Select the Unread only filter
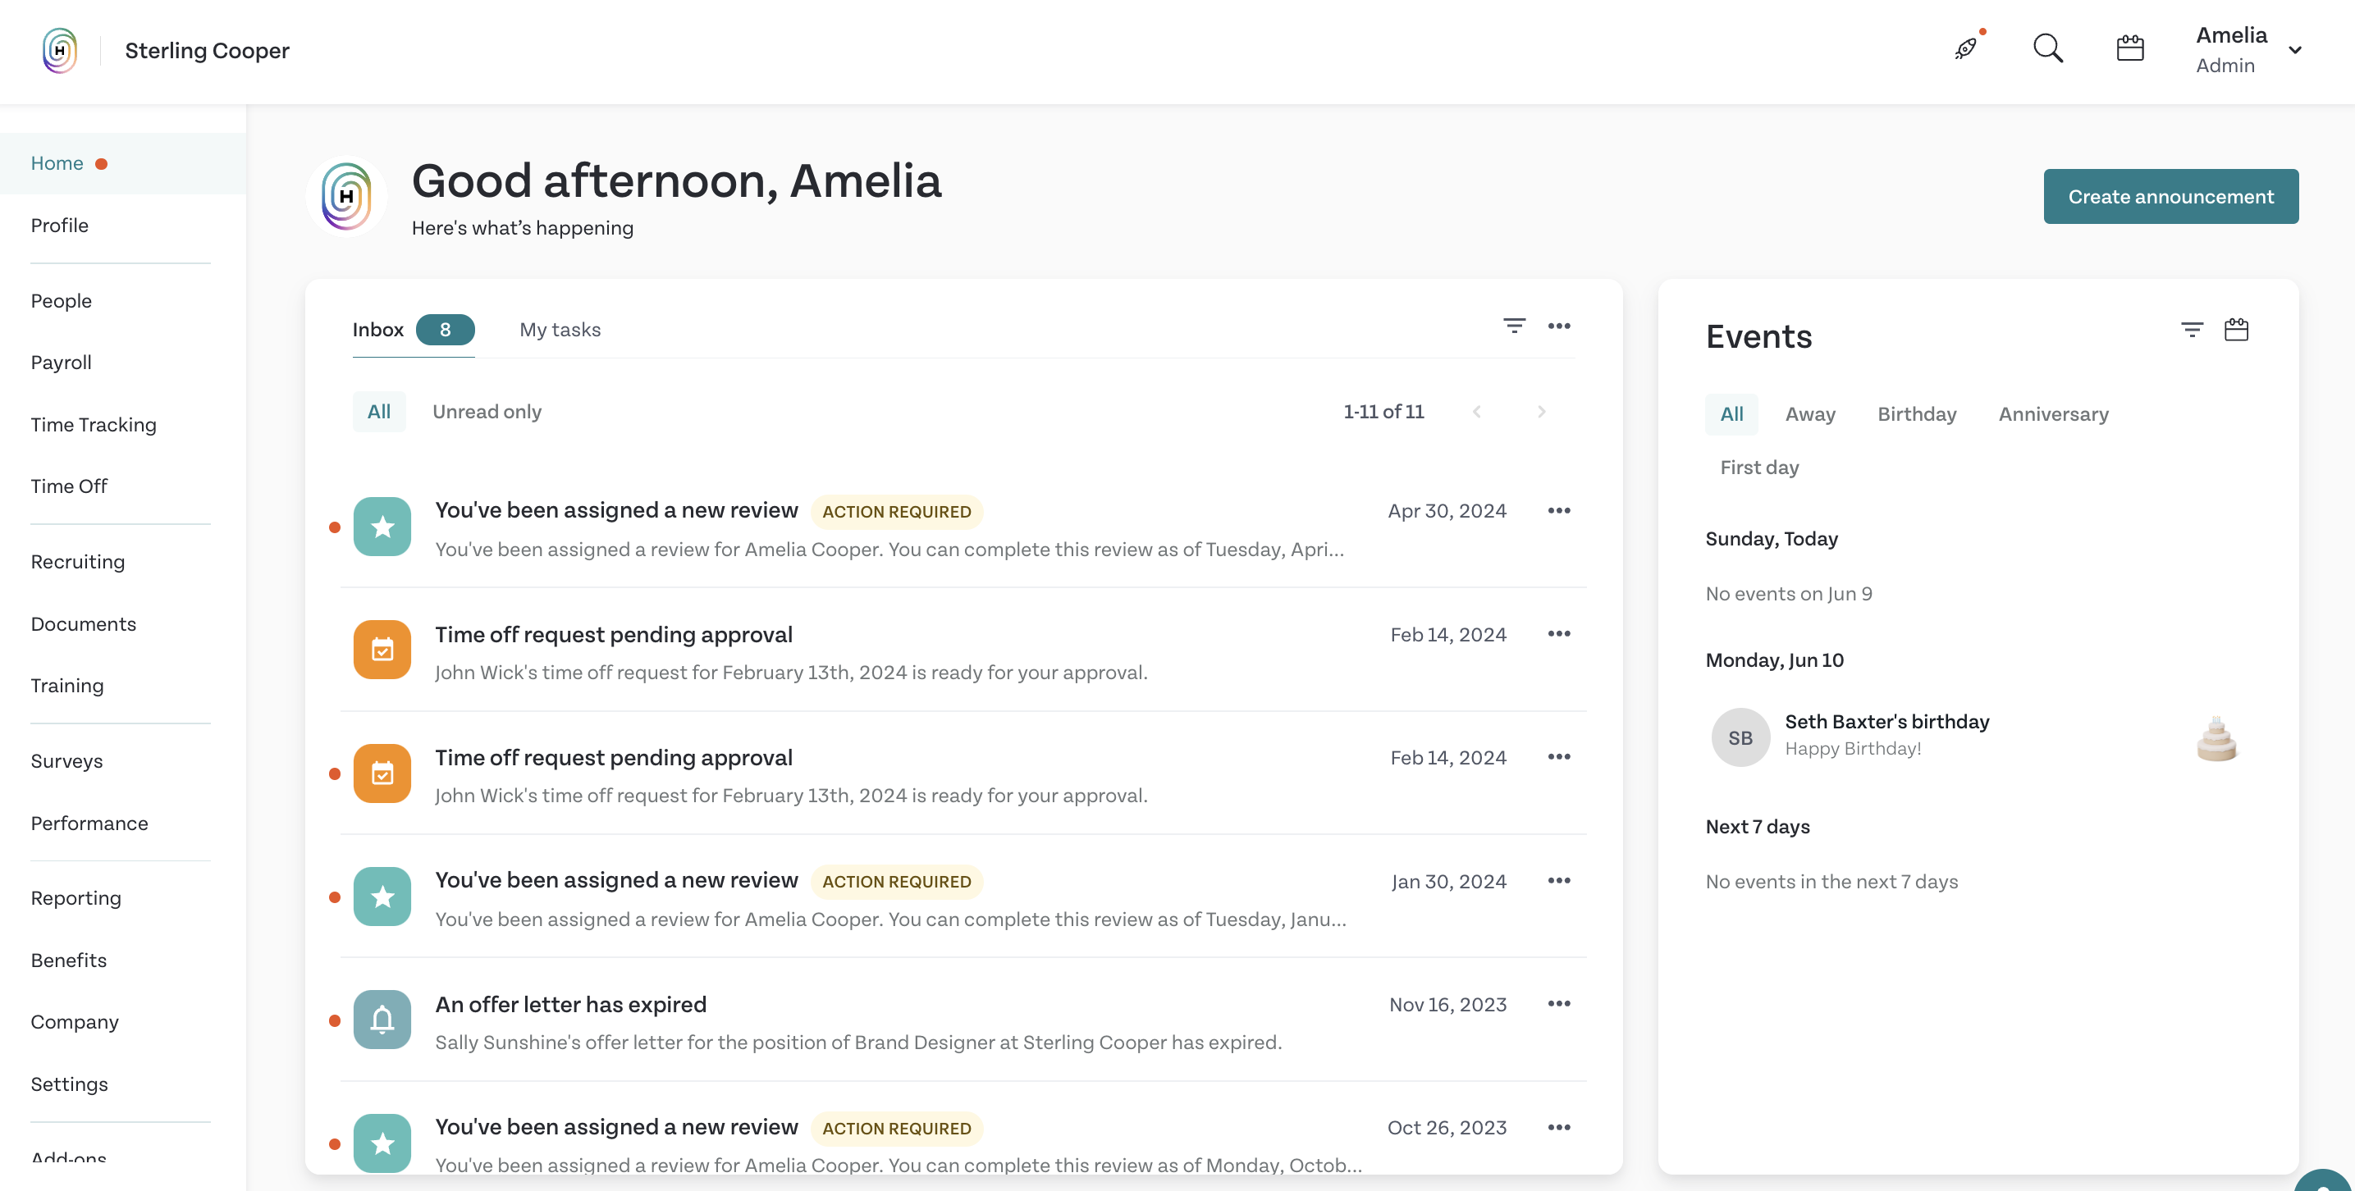Image resolution: width=2355 pixels, height=1191 pixels. tap(487, 411)
